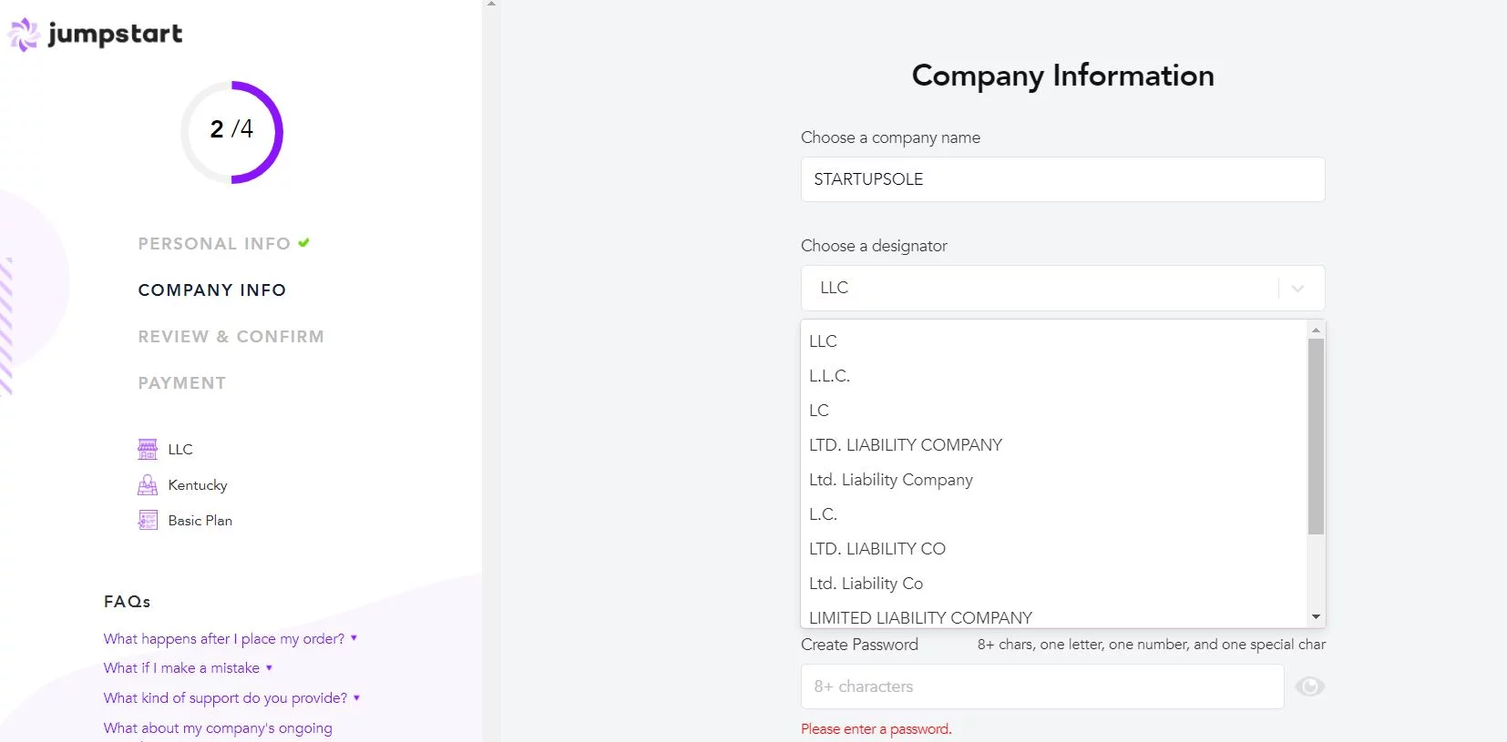Open the Review & Confirm step
Image resolution: width=1507 pixels, height=742 pixels.
(231, 337)
